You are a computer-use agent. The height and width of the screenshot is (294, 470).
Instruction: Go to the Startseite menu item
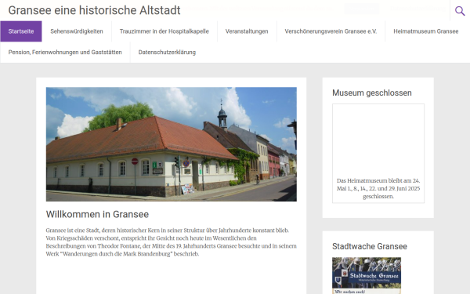pos(21,31)
